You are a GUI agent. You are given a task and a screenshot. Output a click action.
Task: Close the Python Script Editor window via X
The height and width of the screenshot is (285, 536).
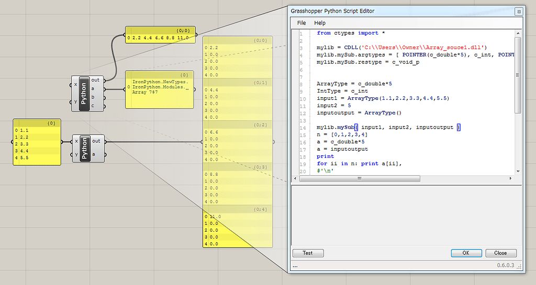[x=518, y=11]
